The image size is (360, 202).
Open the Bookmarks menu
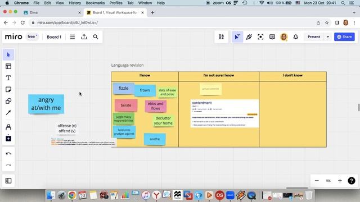95,3
